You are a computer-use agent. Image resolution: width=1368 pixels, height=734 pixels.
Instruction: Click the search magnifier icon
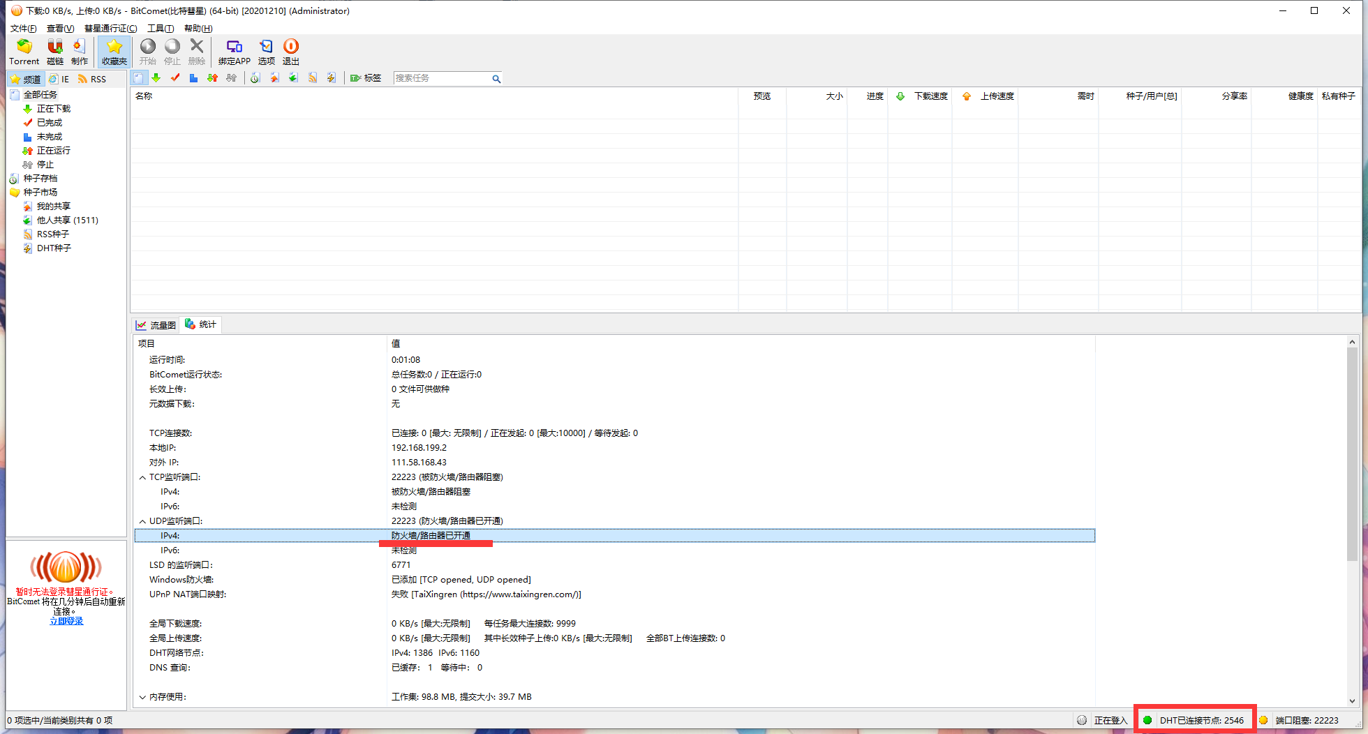[x=496, y=78]
